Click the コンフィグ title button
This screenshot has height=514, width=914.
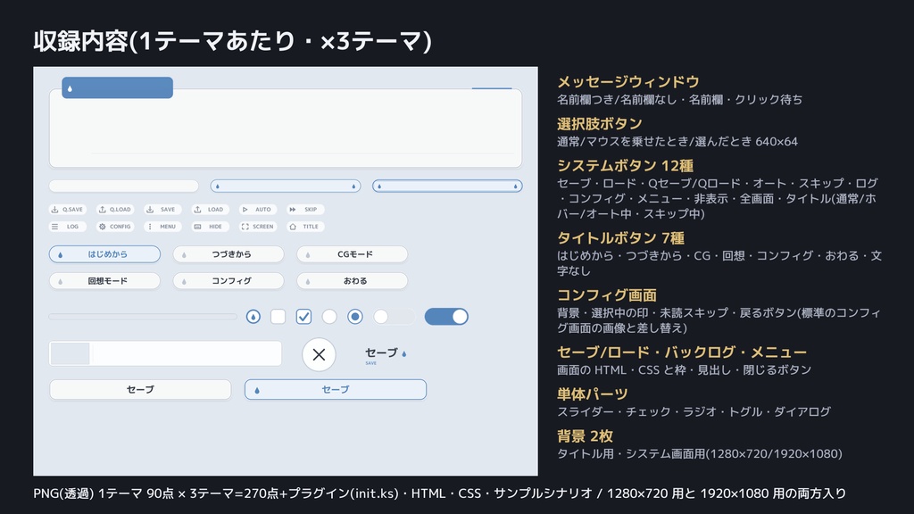(228, 281)
